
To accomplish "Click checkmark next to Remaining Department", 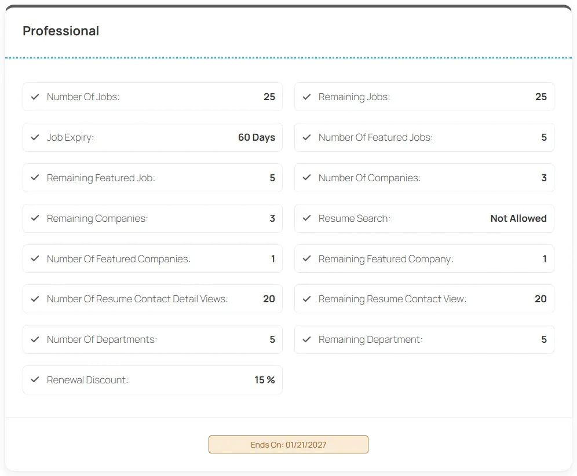I will tap(306, 339).
